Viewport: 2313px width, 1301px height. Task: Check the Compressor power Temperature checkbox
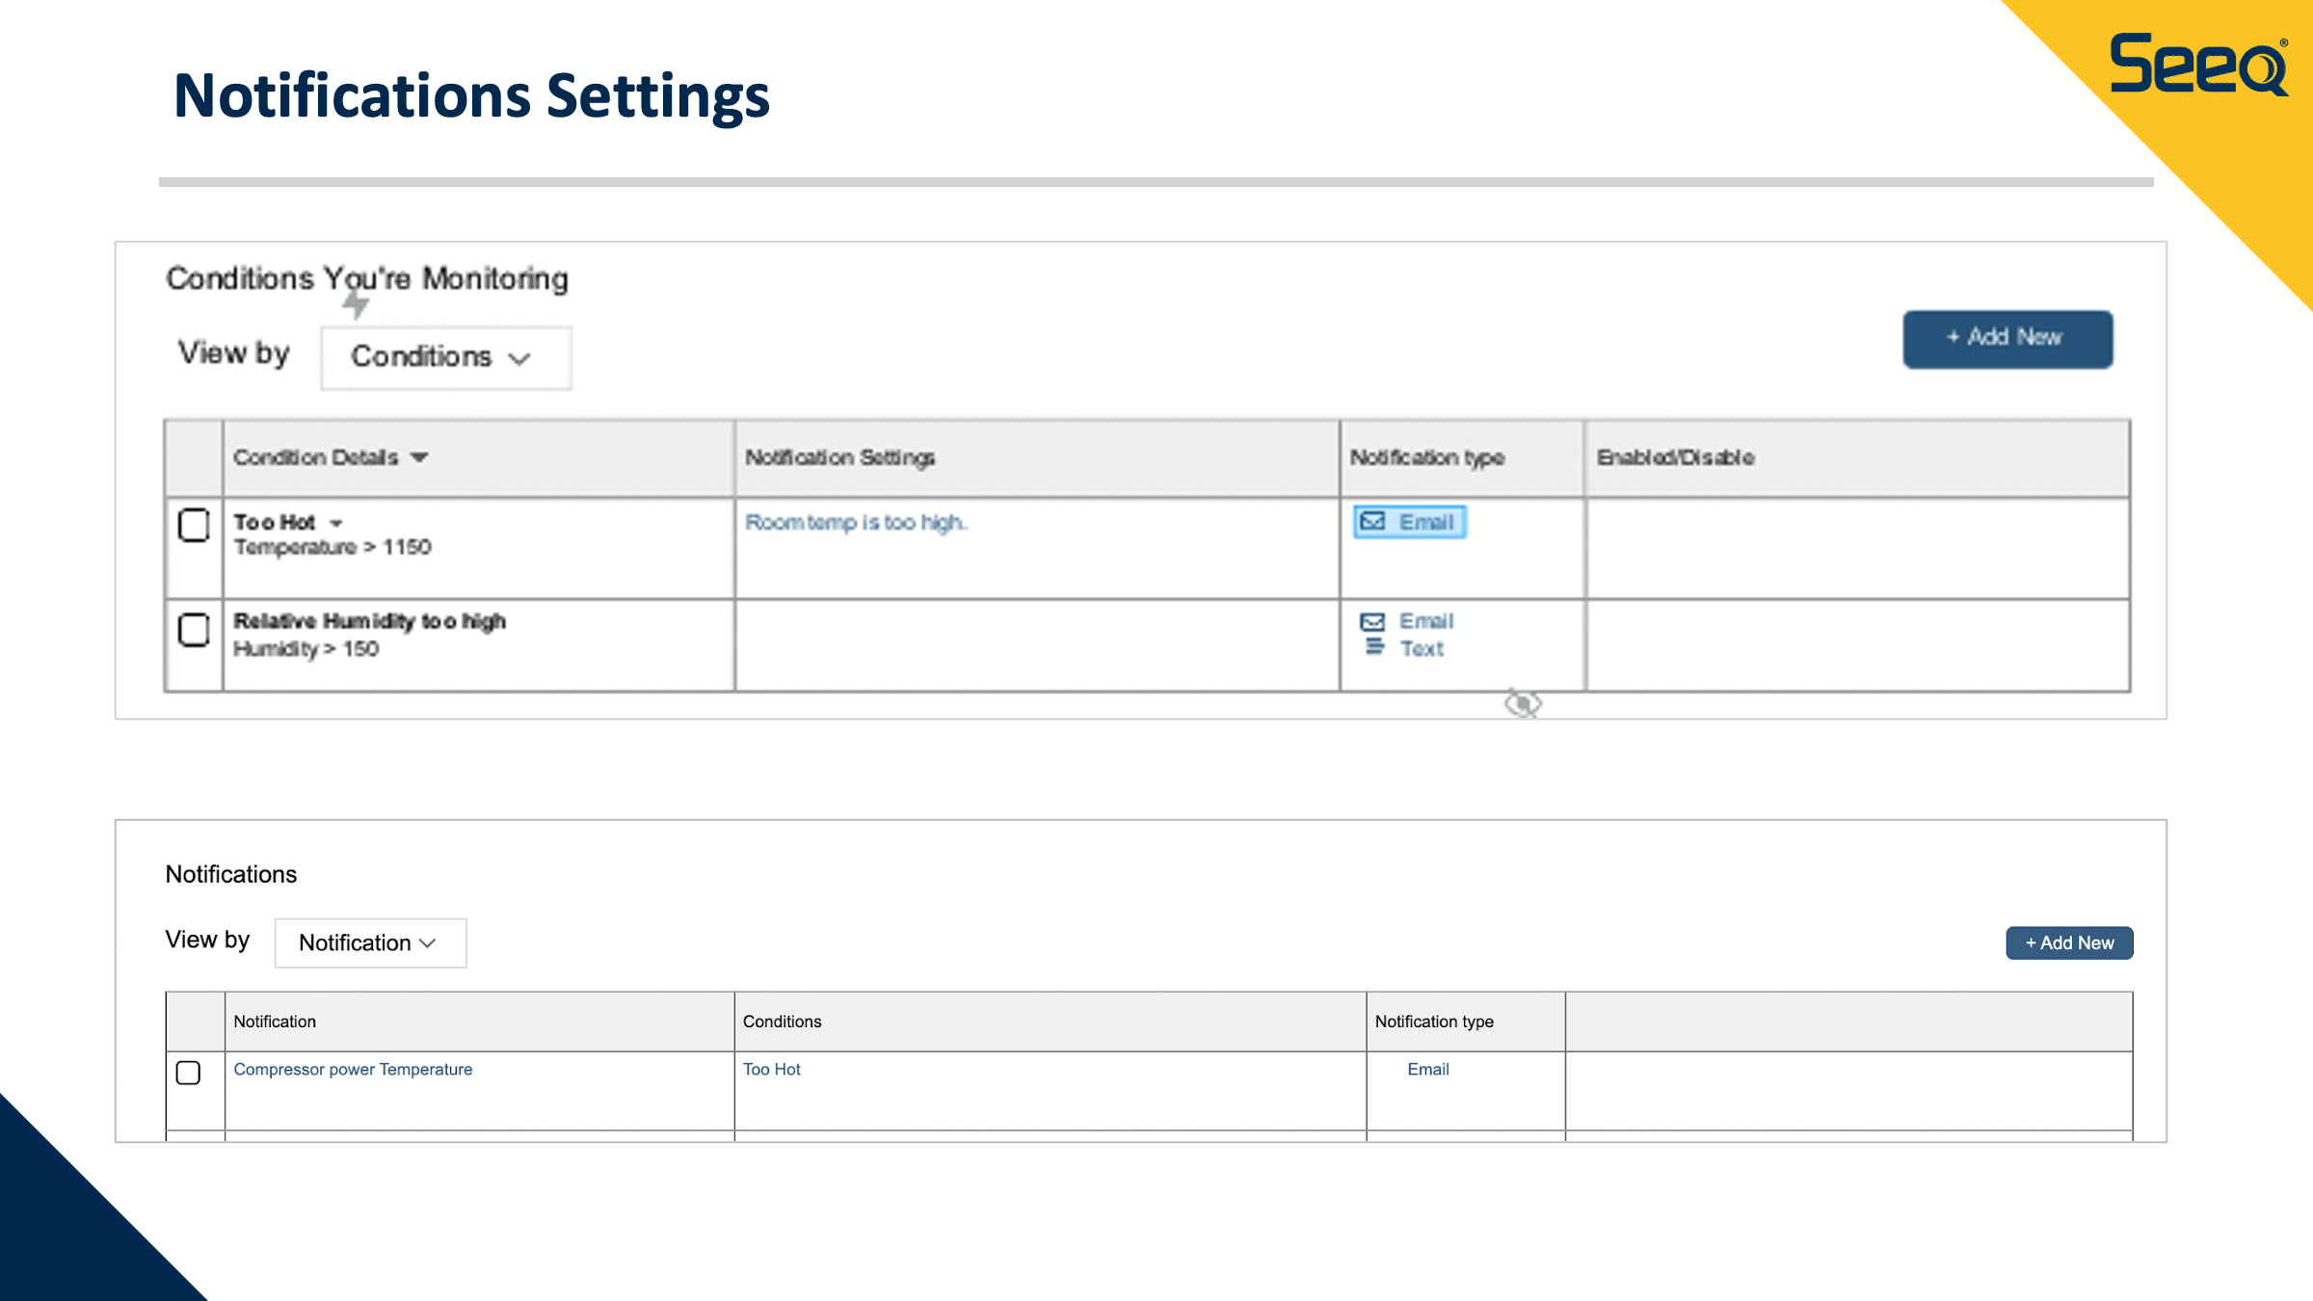189,1073
